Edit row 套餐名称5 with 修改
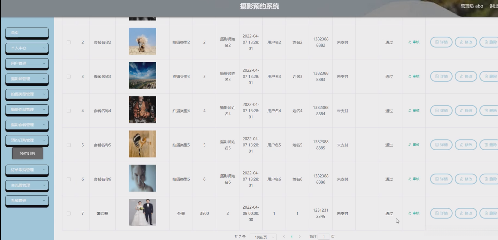Screen dimensions: 498x240 466,145
